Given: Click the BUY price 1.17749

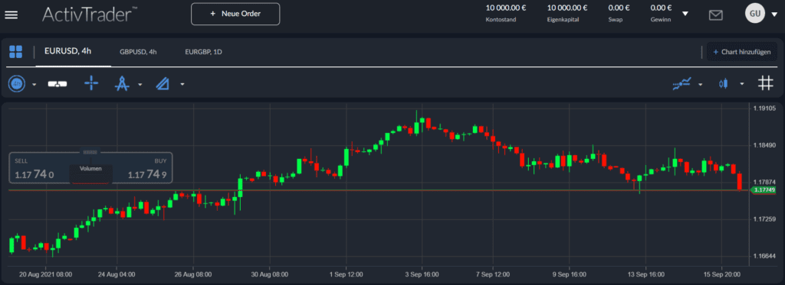Looking at the screenshot, I should tap(146, 175).
